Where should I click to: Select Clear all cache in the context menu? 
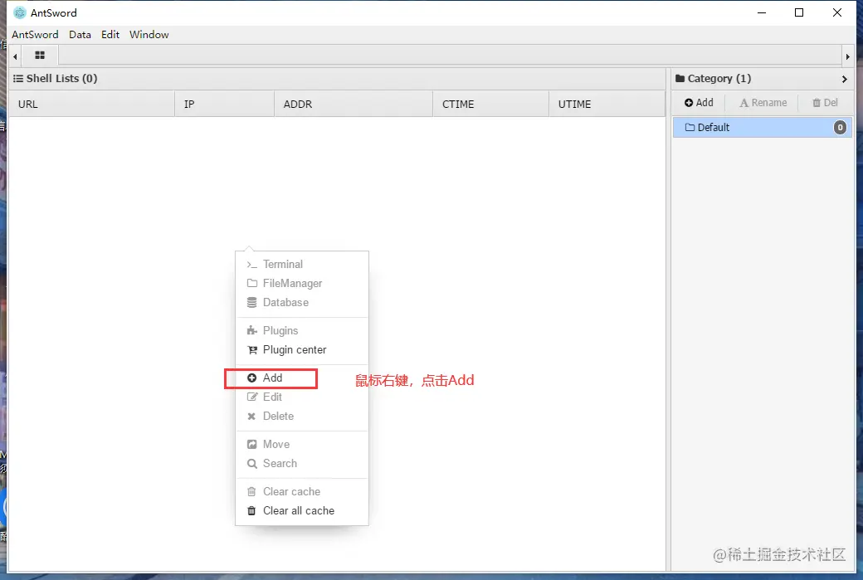pyautogui.click(x=301, y=511)
